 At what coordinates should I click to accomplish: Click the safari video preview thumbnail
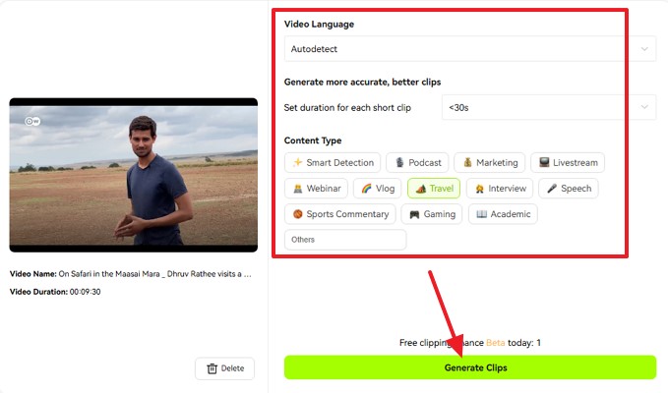click(134, 175)
